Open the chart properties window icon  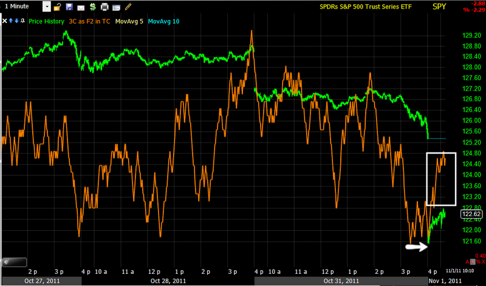(x=116, y=7)
